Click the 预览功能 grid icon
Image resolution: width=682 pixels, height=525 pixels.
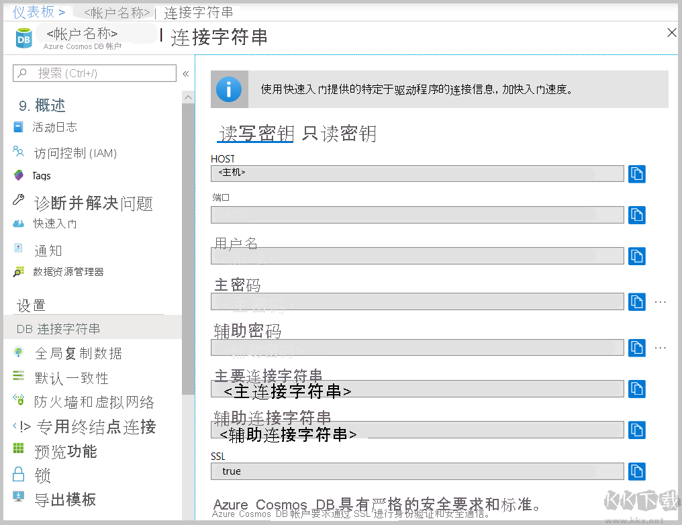tap(18, 448)
